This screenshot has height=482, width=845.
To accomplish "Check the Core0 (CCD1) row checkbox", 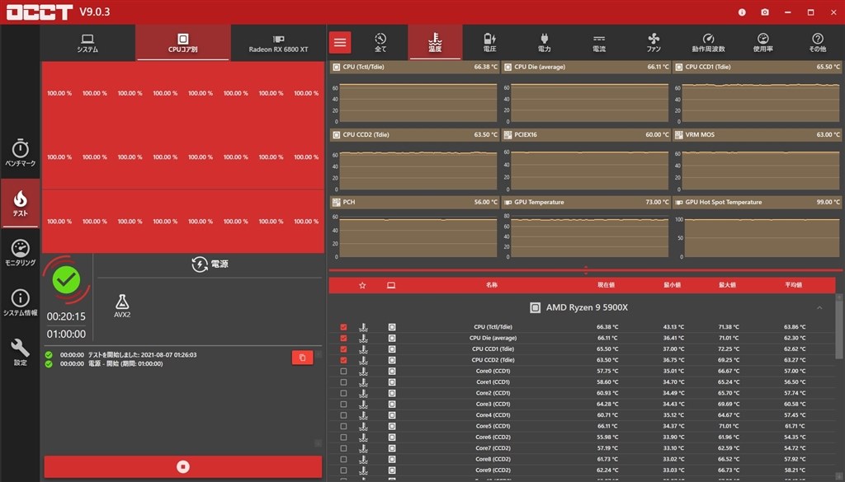I will pyautogui.click(x=343, y=372).
